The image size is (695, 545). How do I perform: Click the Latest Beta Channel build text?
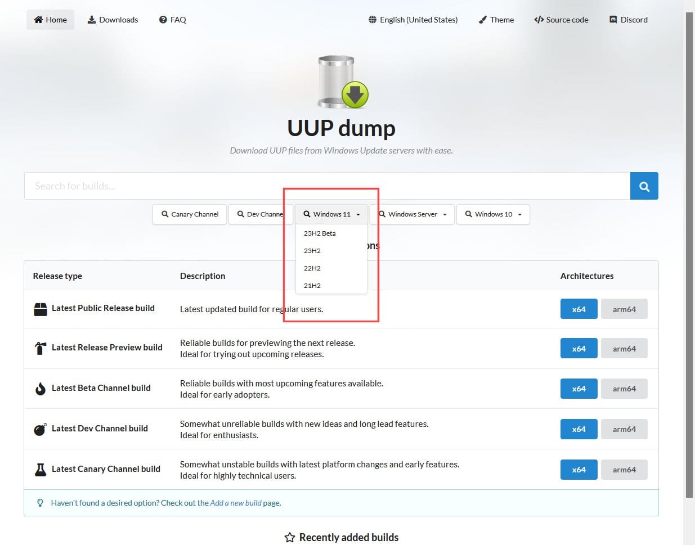click(101, 388)
